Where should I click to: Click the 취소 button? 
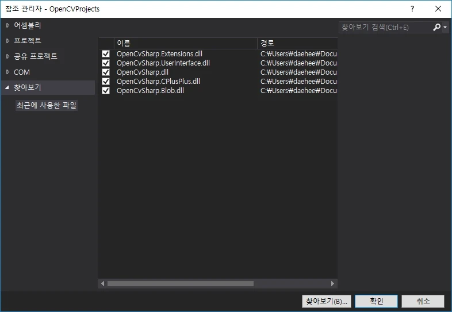click(x=423, y=301)
